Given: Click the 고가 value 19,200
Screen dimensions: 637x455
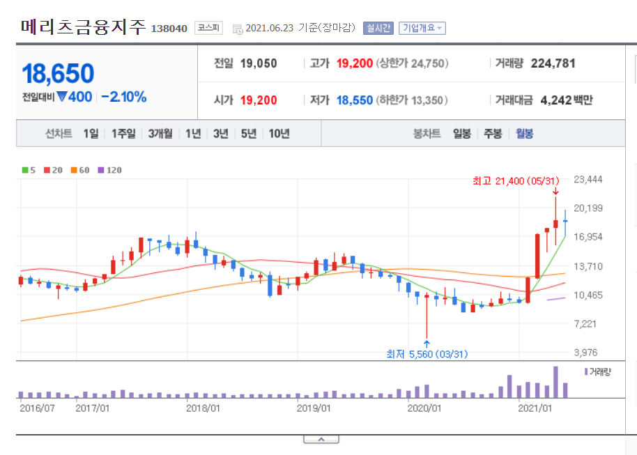Looking at the screenshot, I should [x=355, y=63].
